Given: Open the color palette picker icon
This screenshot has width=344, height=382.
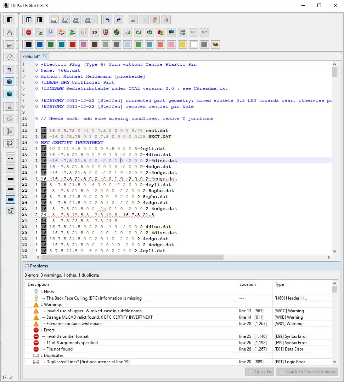Looking at the screenshot, I should 215,45.
